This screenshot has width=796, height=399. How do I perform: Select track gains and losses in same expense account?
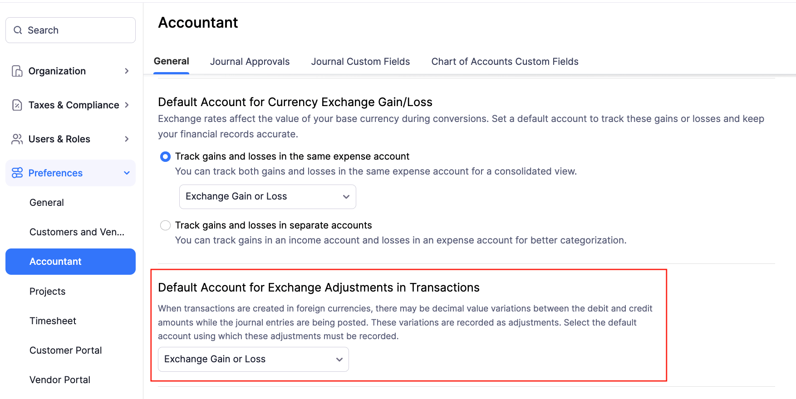coord(165,156)
